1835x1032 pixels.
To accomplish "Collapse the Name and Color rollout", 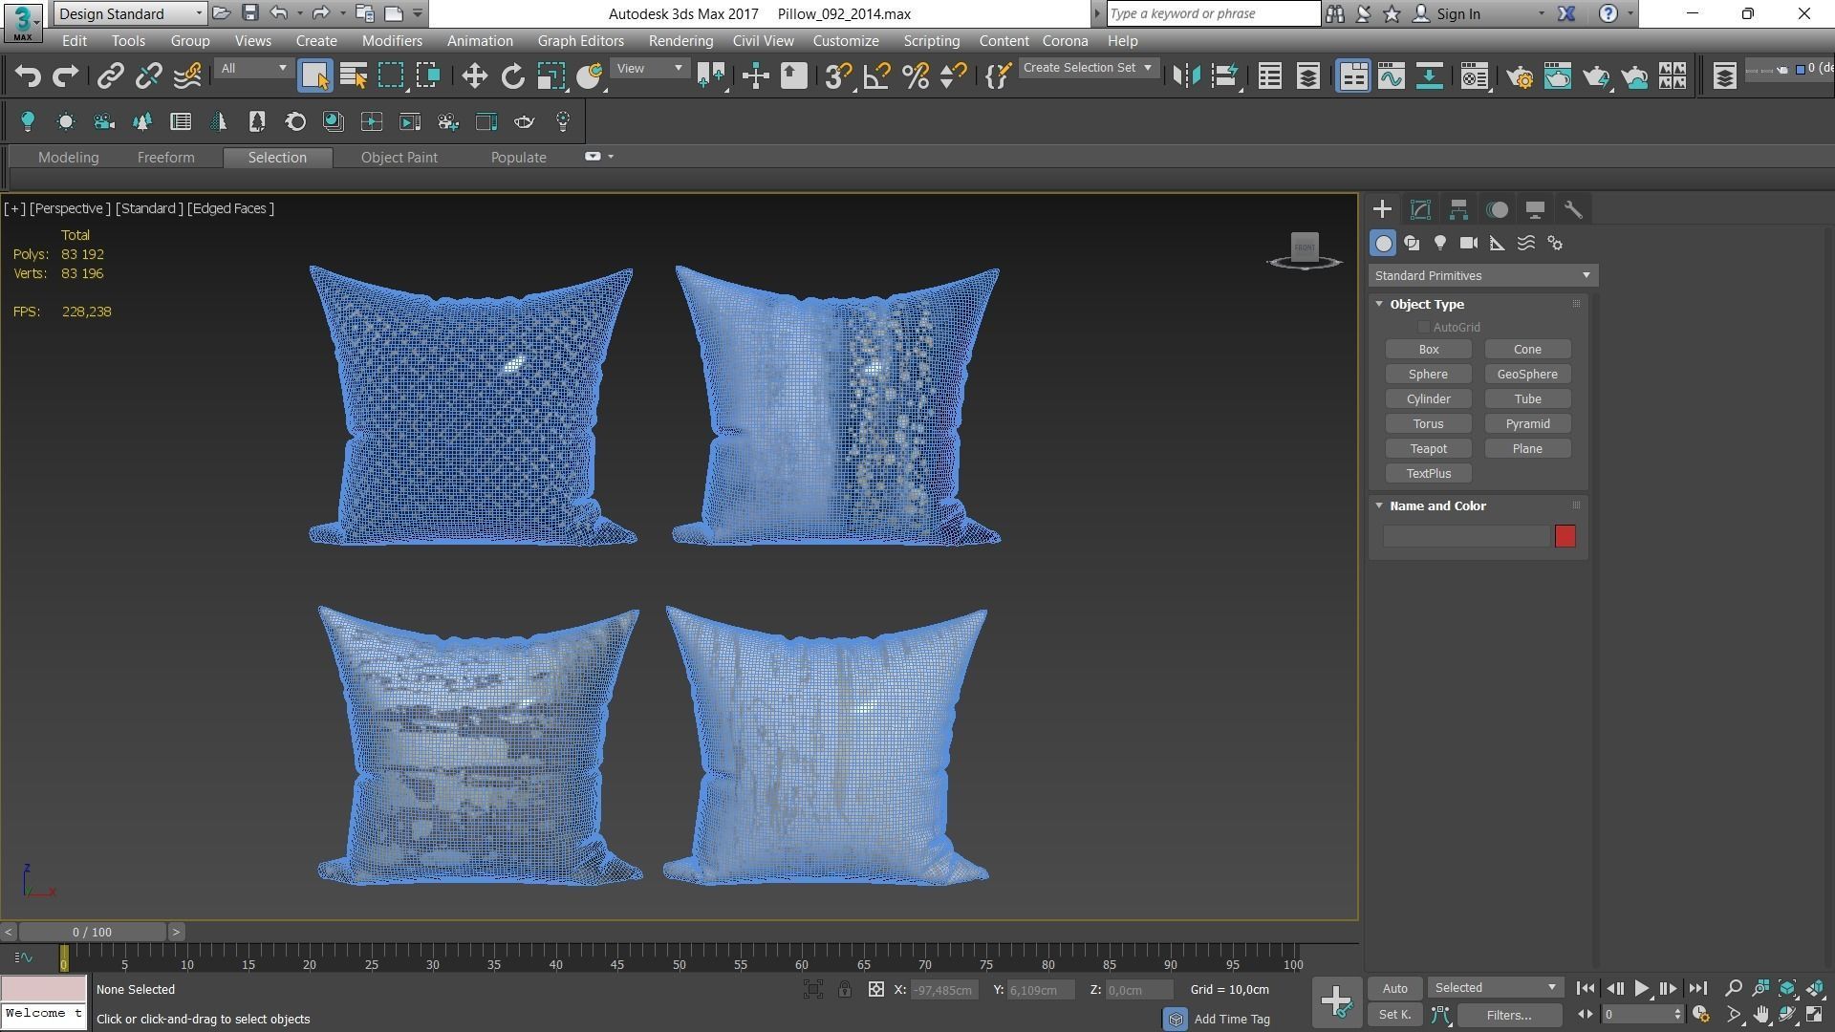I will pyautogui.click(x=1379, y=505).
